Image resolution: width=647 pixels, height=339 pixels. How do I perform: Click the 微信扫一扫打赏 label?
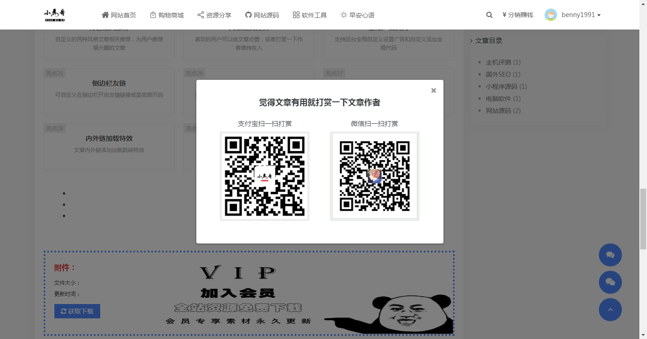(x=375, y=124)
